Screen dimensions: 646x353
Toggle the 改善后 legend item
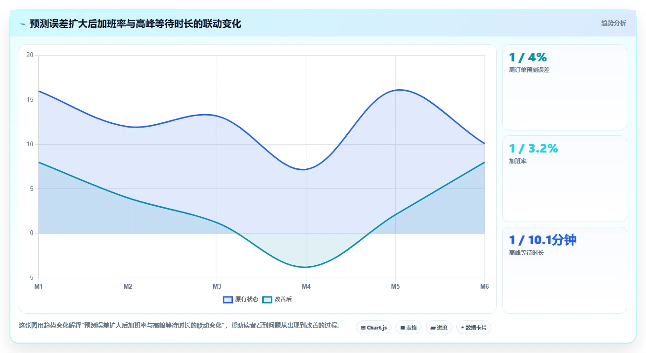pyautogui.click(x=277, y=299)
